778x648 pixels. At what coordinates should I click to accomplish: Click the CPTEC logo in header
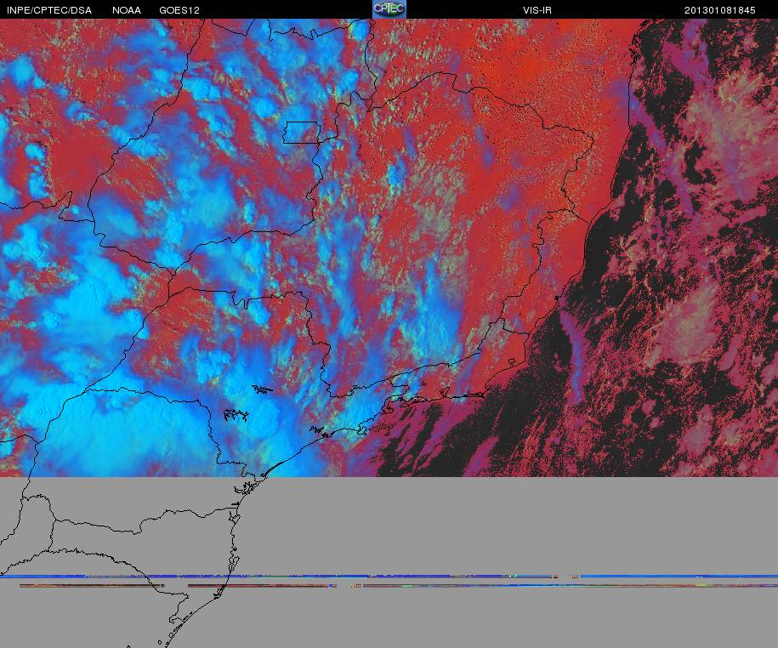pyautogui.click(x=389, y=9)
